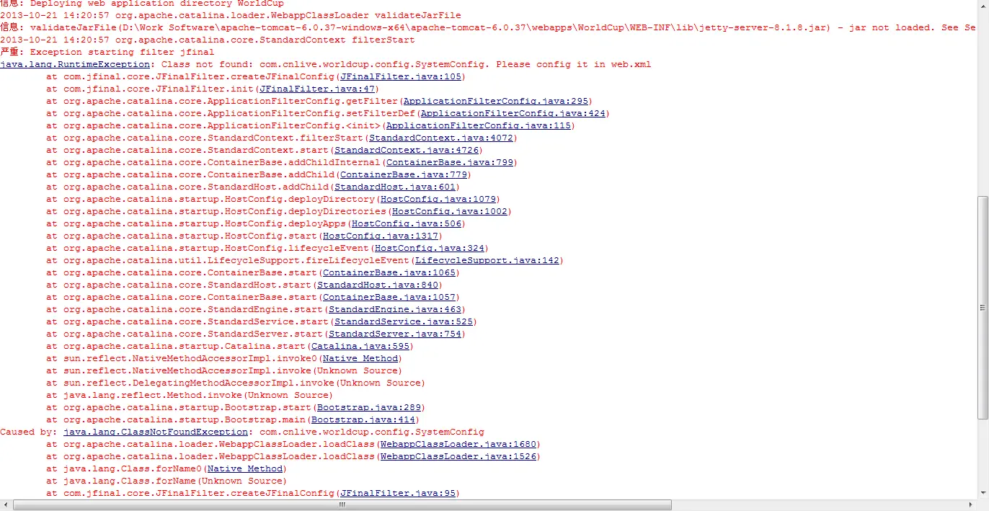The width and height of the screenshot is (989, 511).
Task: Go to ContainerBase.java:779 source
Action: point(404,174)
